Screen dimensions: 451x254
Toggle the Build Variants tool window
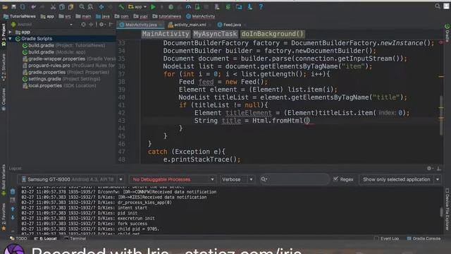pyautogui.click(x=4, y=181)
